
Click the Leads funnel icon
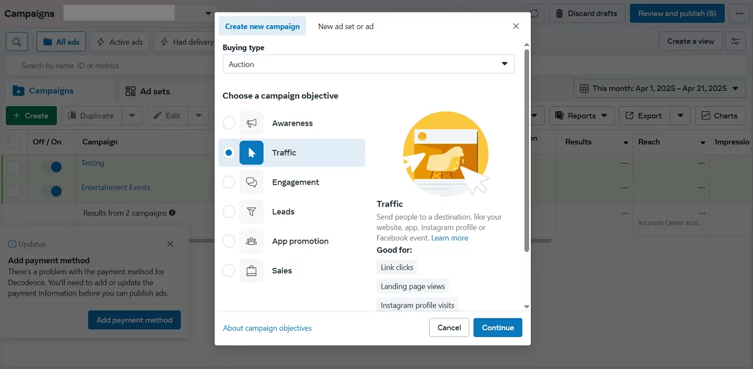252,212
